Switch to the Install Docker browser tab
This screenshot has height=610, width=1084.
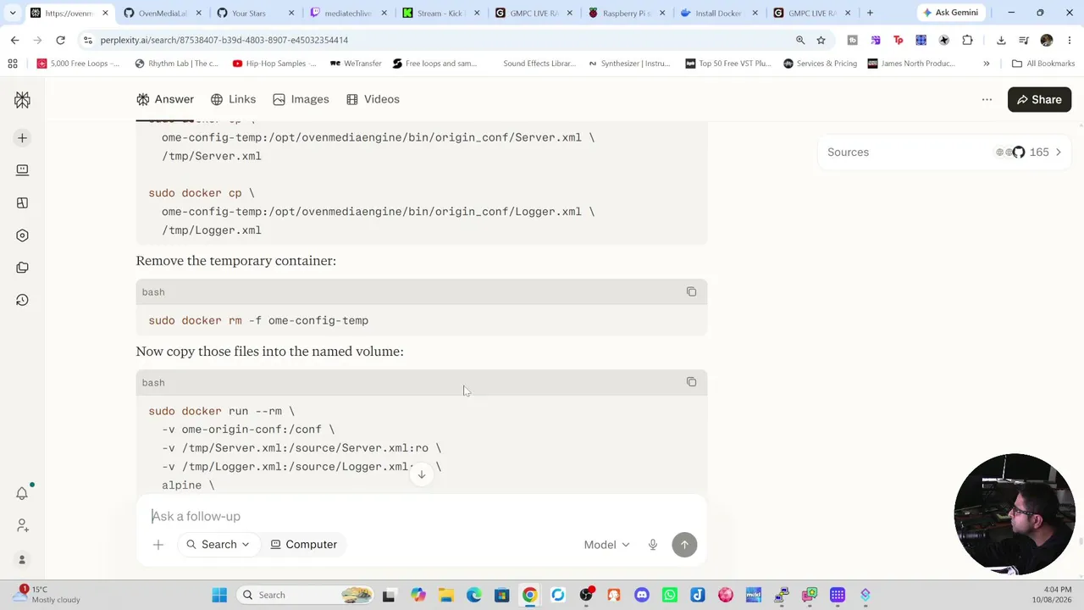717,13
